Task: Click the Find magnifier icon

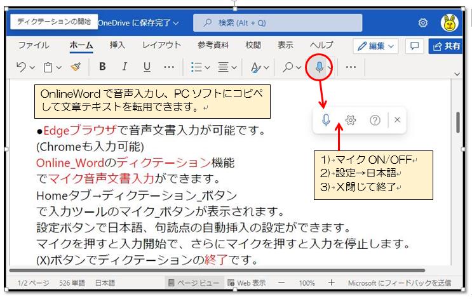Action: 288,67
